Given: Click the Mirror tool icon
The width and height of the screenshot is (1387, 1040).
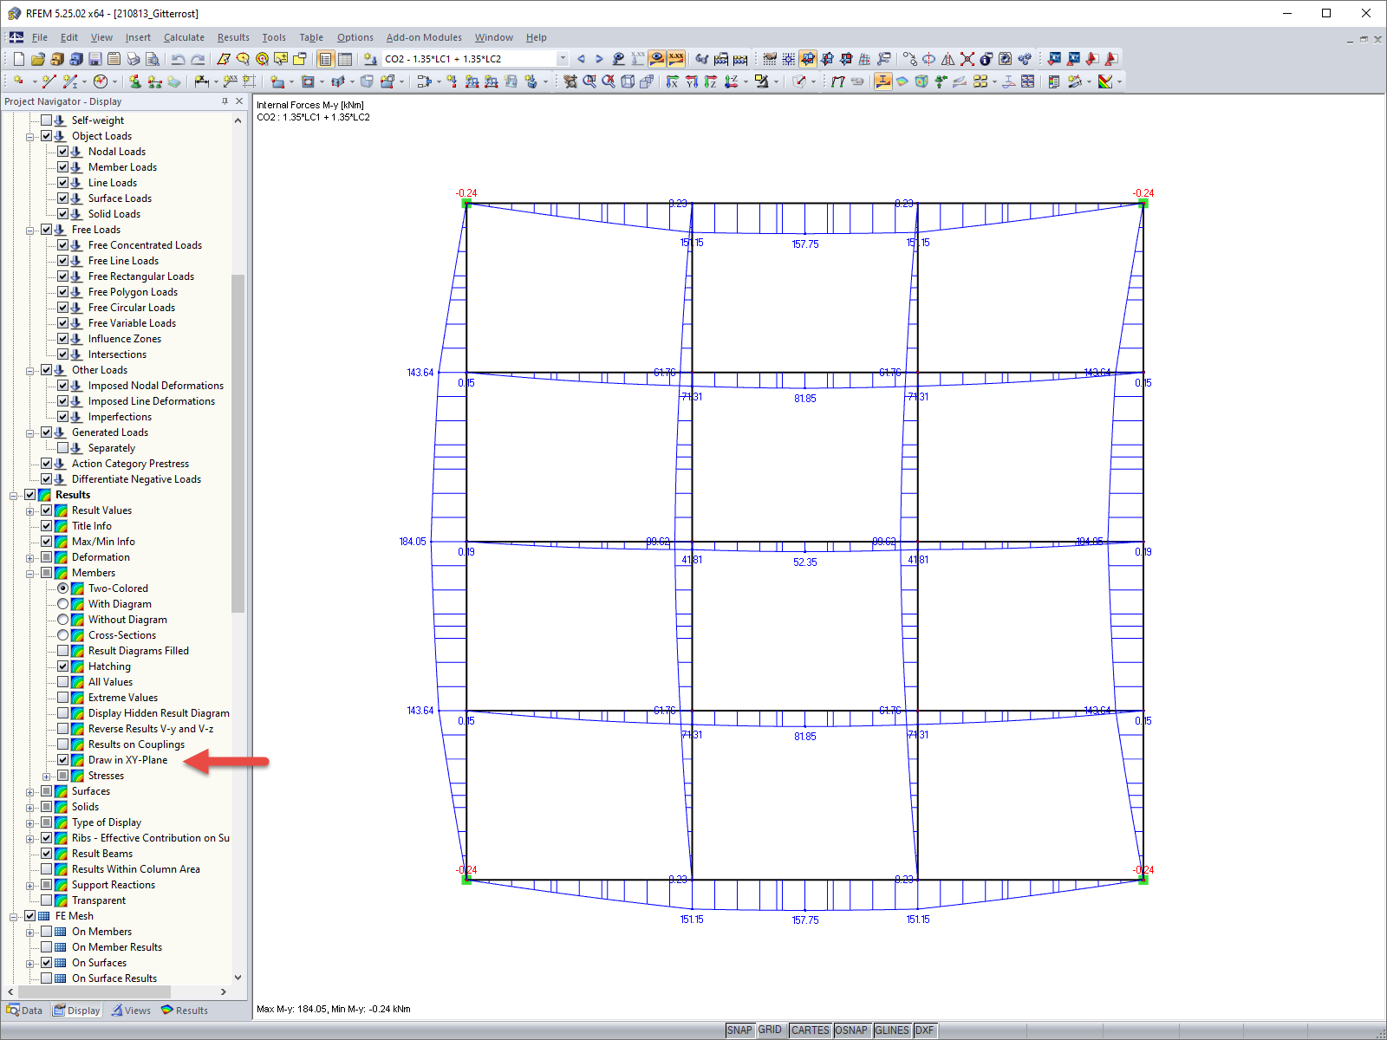Looking at the screenshot, I should click(x=948, y=59).
